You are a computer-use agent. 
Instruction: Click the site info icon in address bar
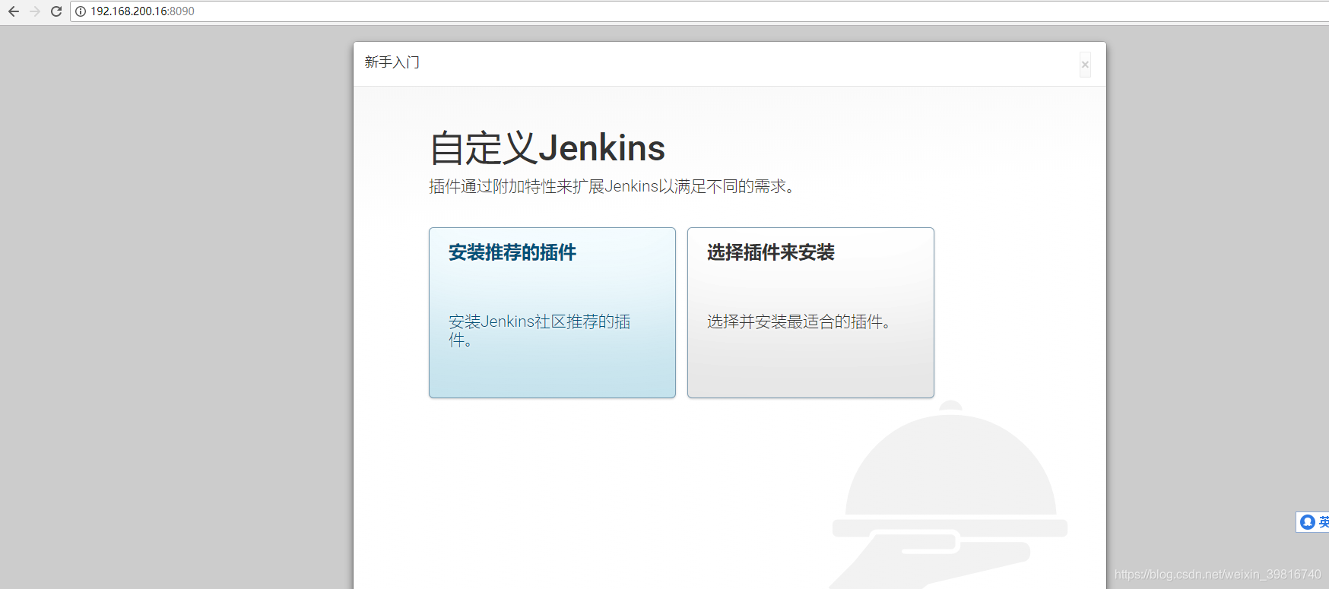(81, 11)
